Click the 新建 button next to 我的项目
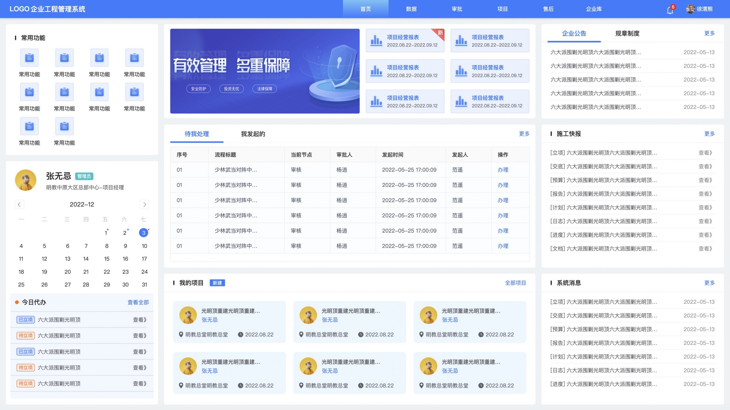 click(217, 283)
